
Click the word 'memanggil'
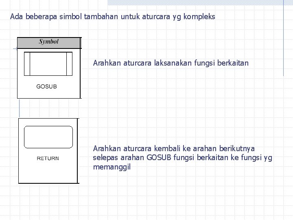tap(112, 167)
